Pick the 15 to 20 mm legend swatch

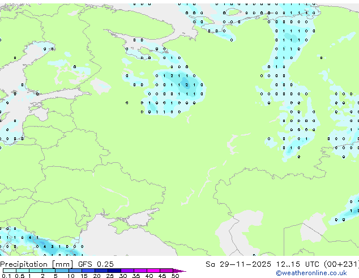click(x=88, y=271)
